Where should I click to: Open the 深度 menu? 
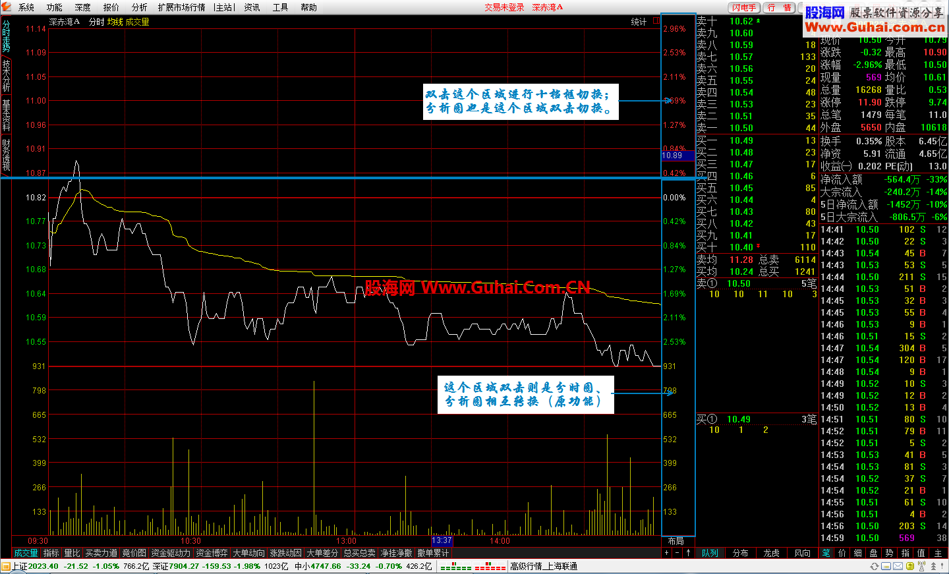pos(83,7)
